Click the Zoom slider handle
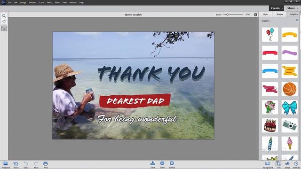The height and width of the screenshot is (169, 301). 228,15
